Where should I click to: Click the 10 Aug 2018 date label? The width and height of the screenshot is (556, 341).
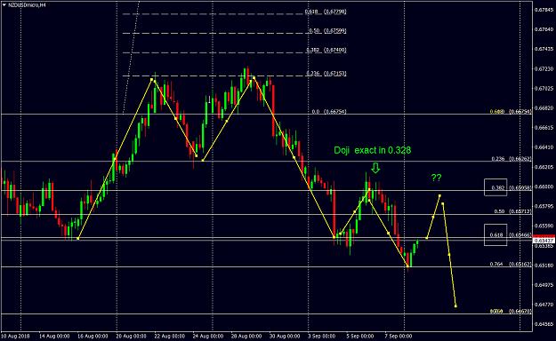[15, 336]
